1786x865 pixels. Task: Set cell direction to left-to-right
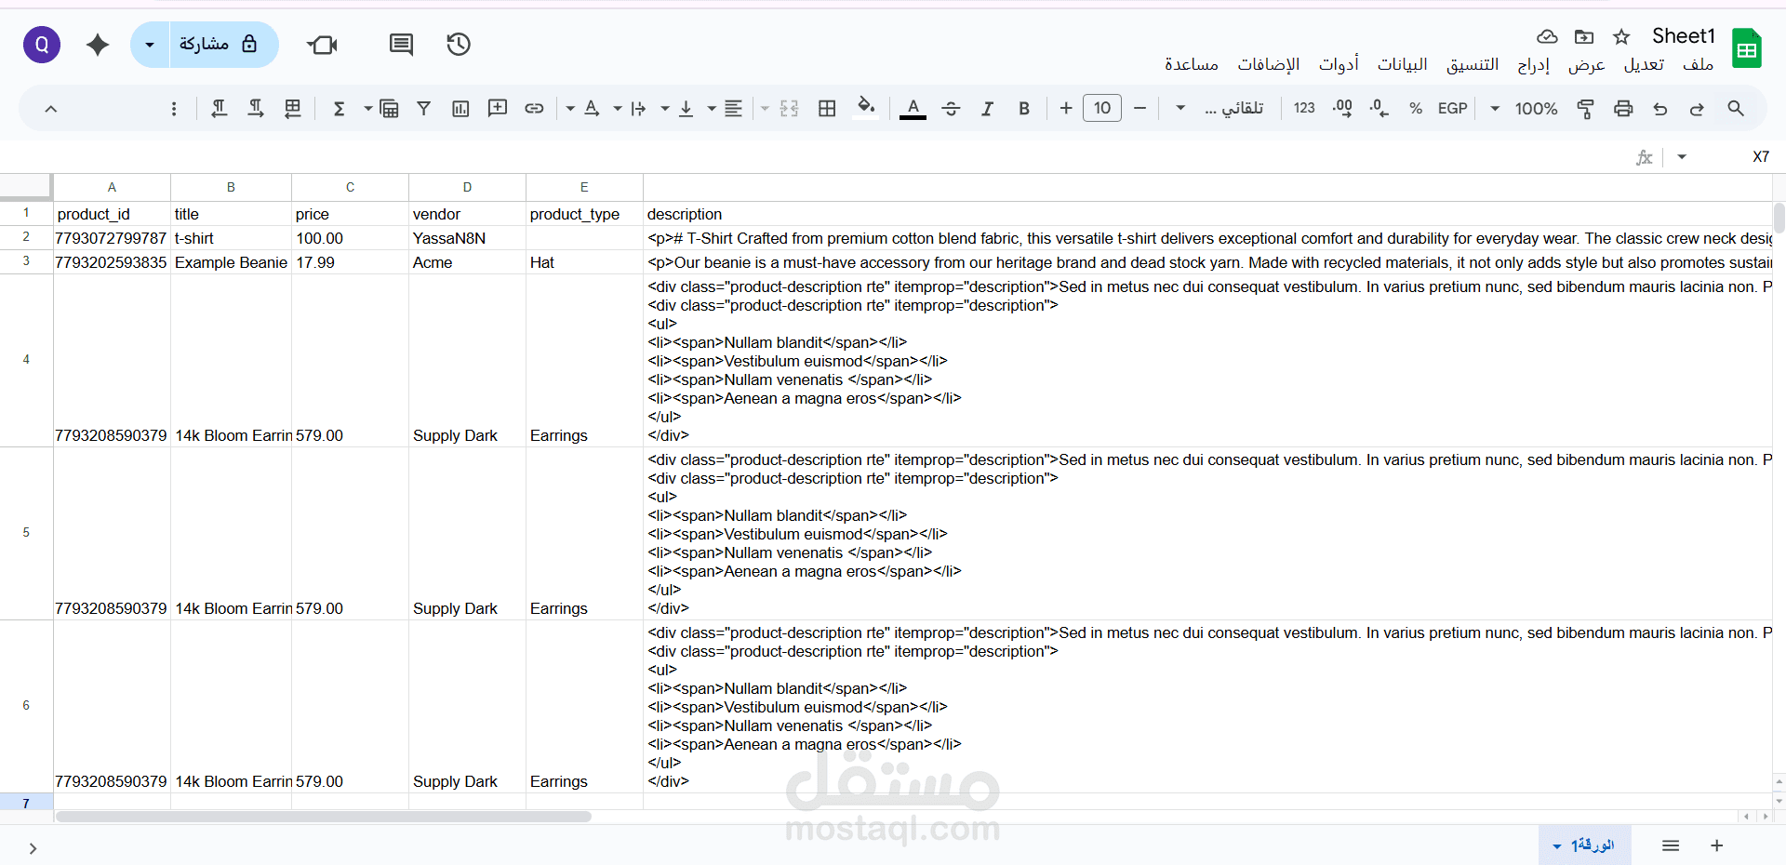click(x=256, y=109)
